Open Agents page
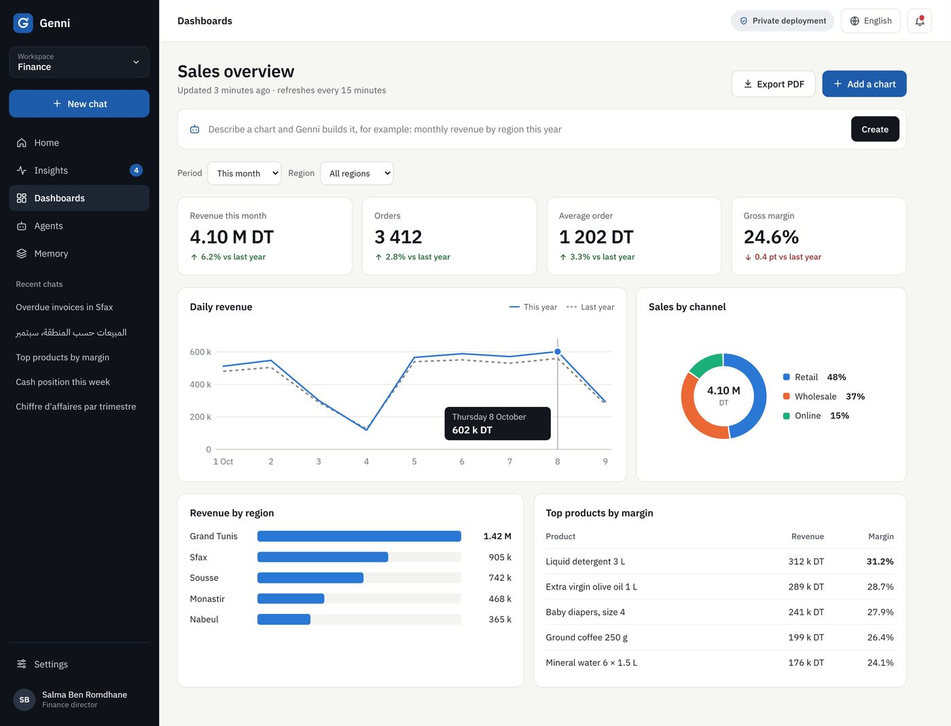 [x=79, y=226]
